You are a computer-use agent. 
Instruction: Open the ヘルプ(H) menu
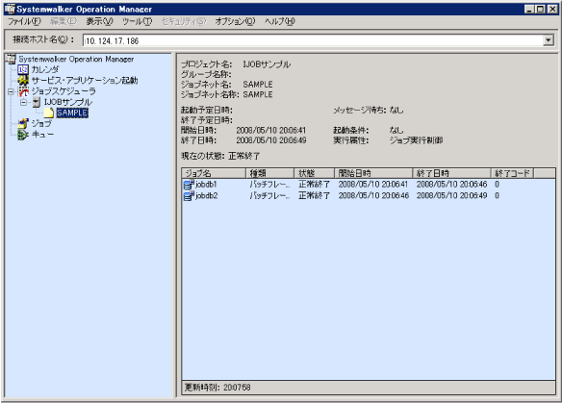(280, 21)
